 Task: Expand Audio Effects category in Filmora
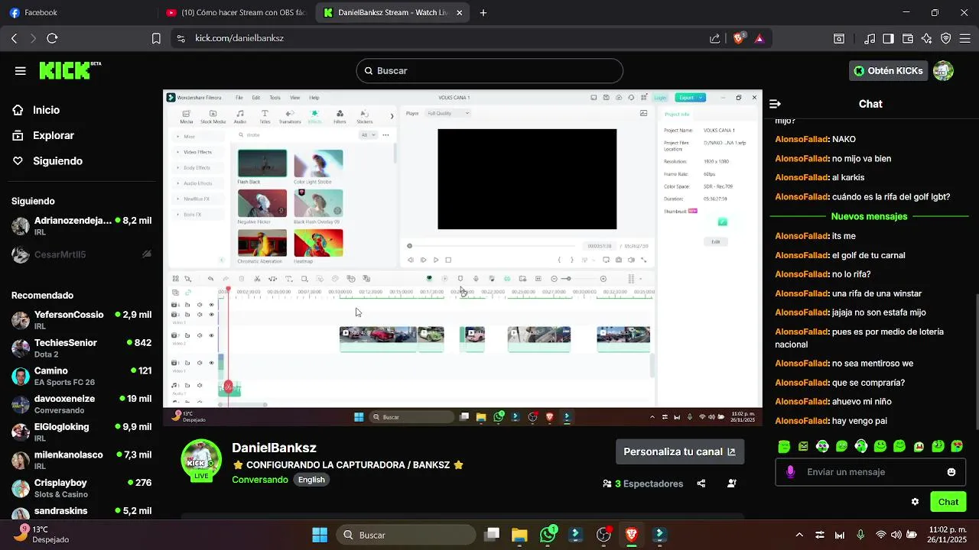199,183
